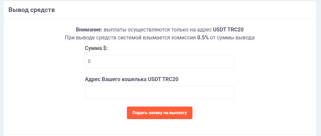Viewport: 321px width, 136px height.
Task: Click the word "кошелька" in the address label
Action: point(135,79)
